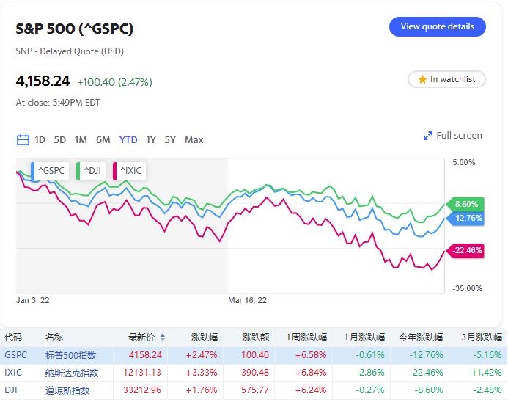Show the 5Y chart range
The height and width of the screenshot is (402, 508).
[x=170, y=140]
